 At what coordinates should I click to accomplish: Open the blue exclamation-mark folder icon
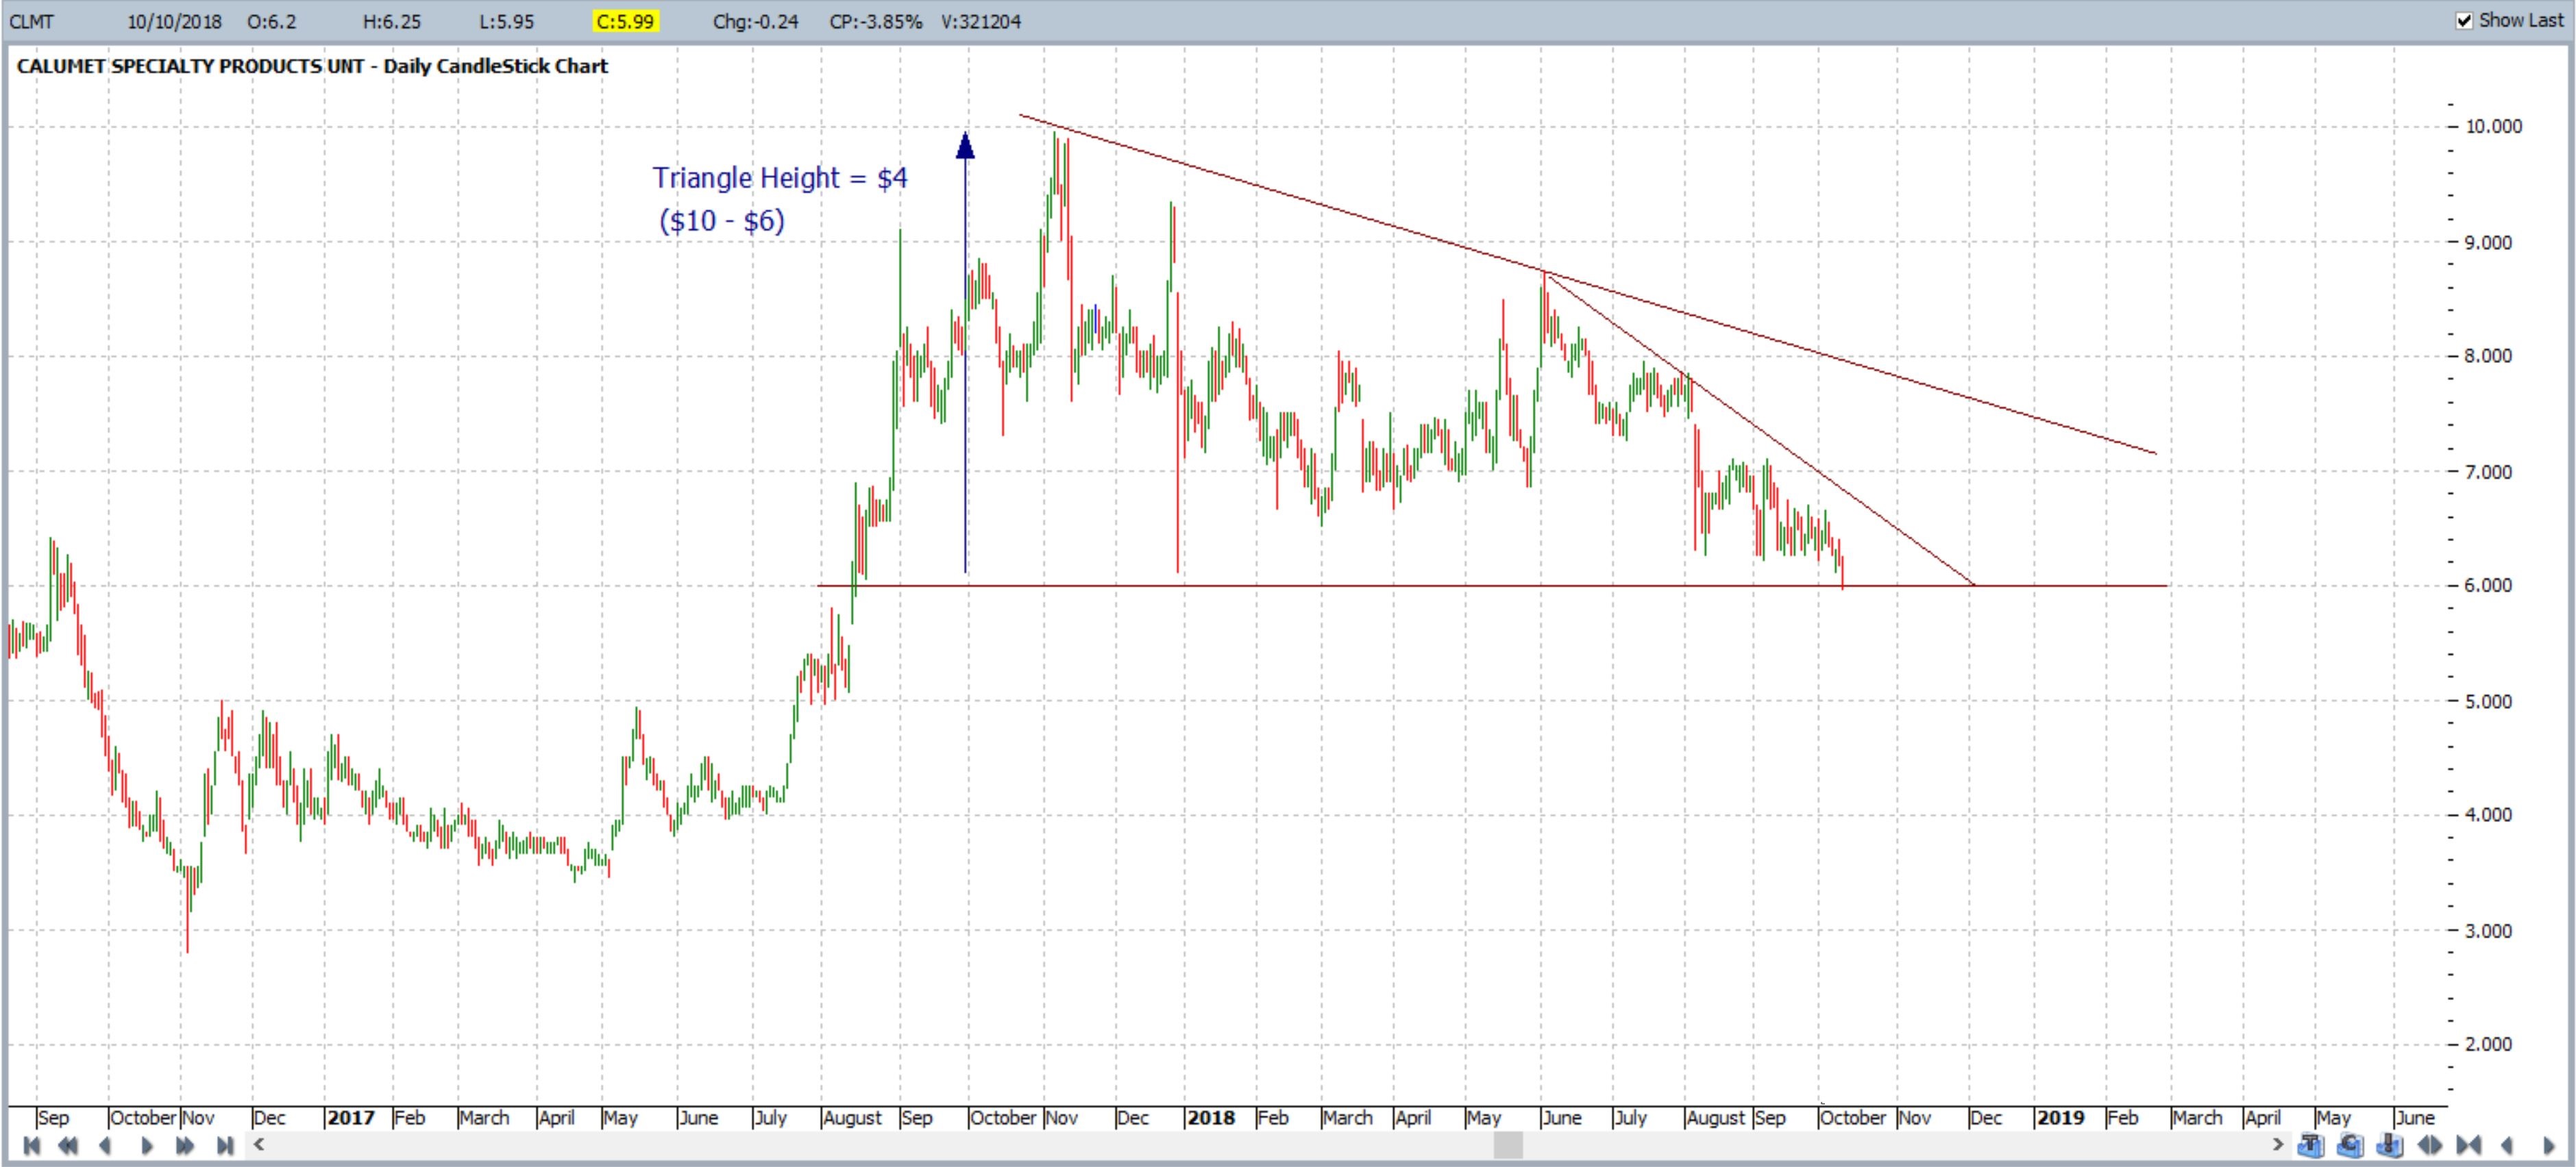[2389, 1145]
